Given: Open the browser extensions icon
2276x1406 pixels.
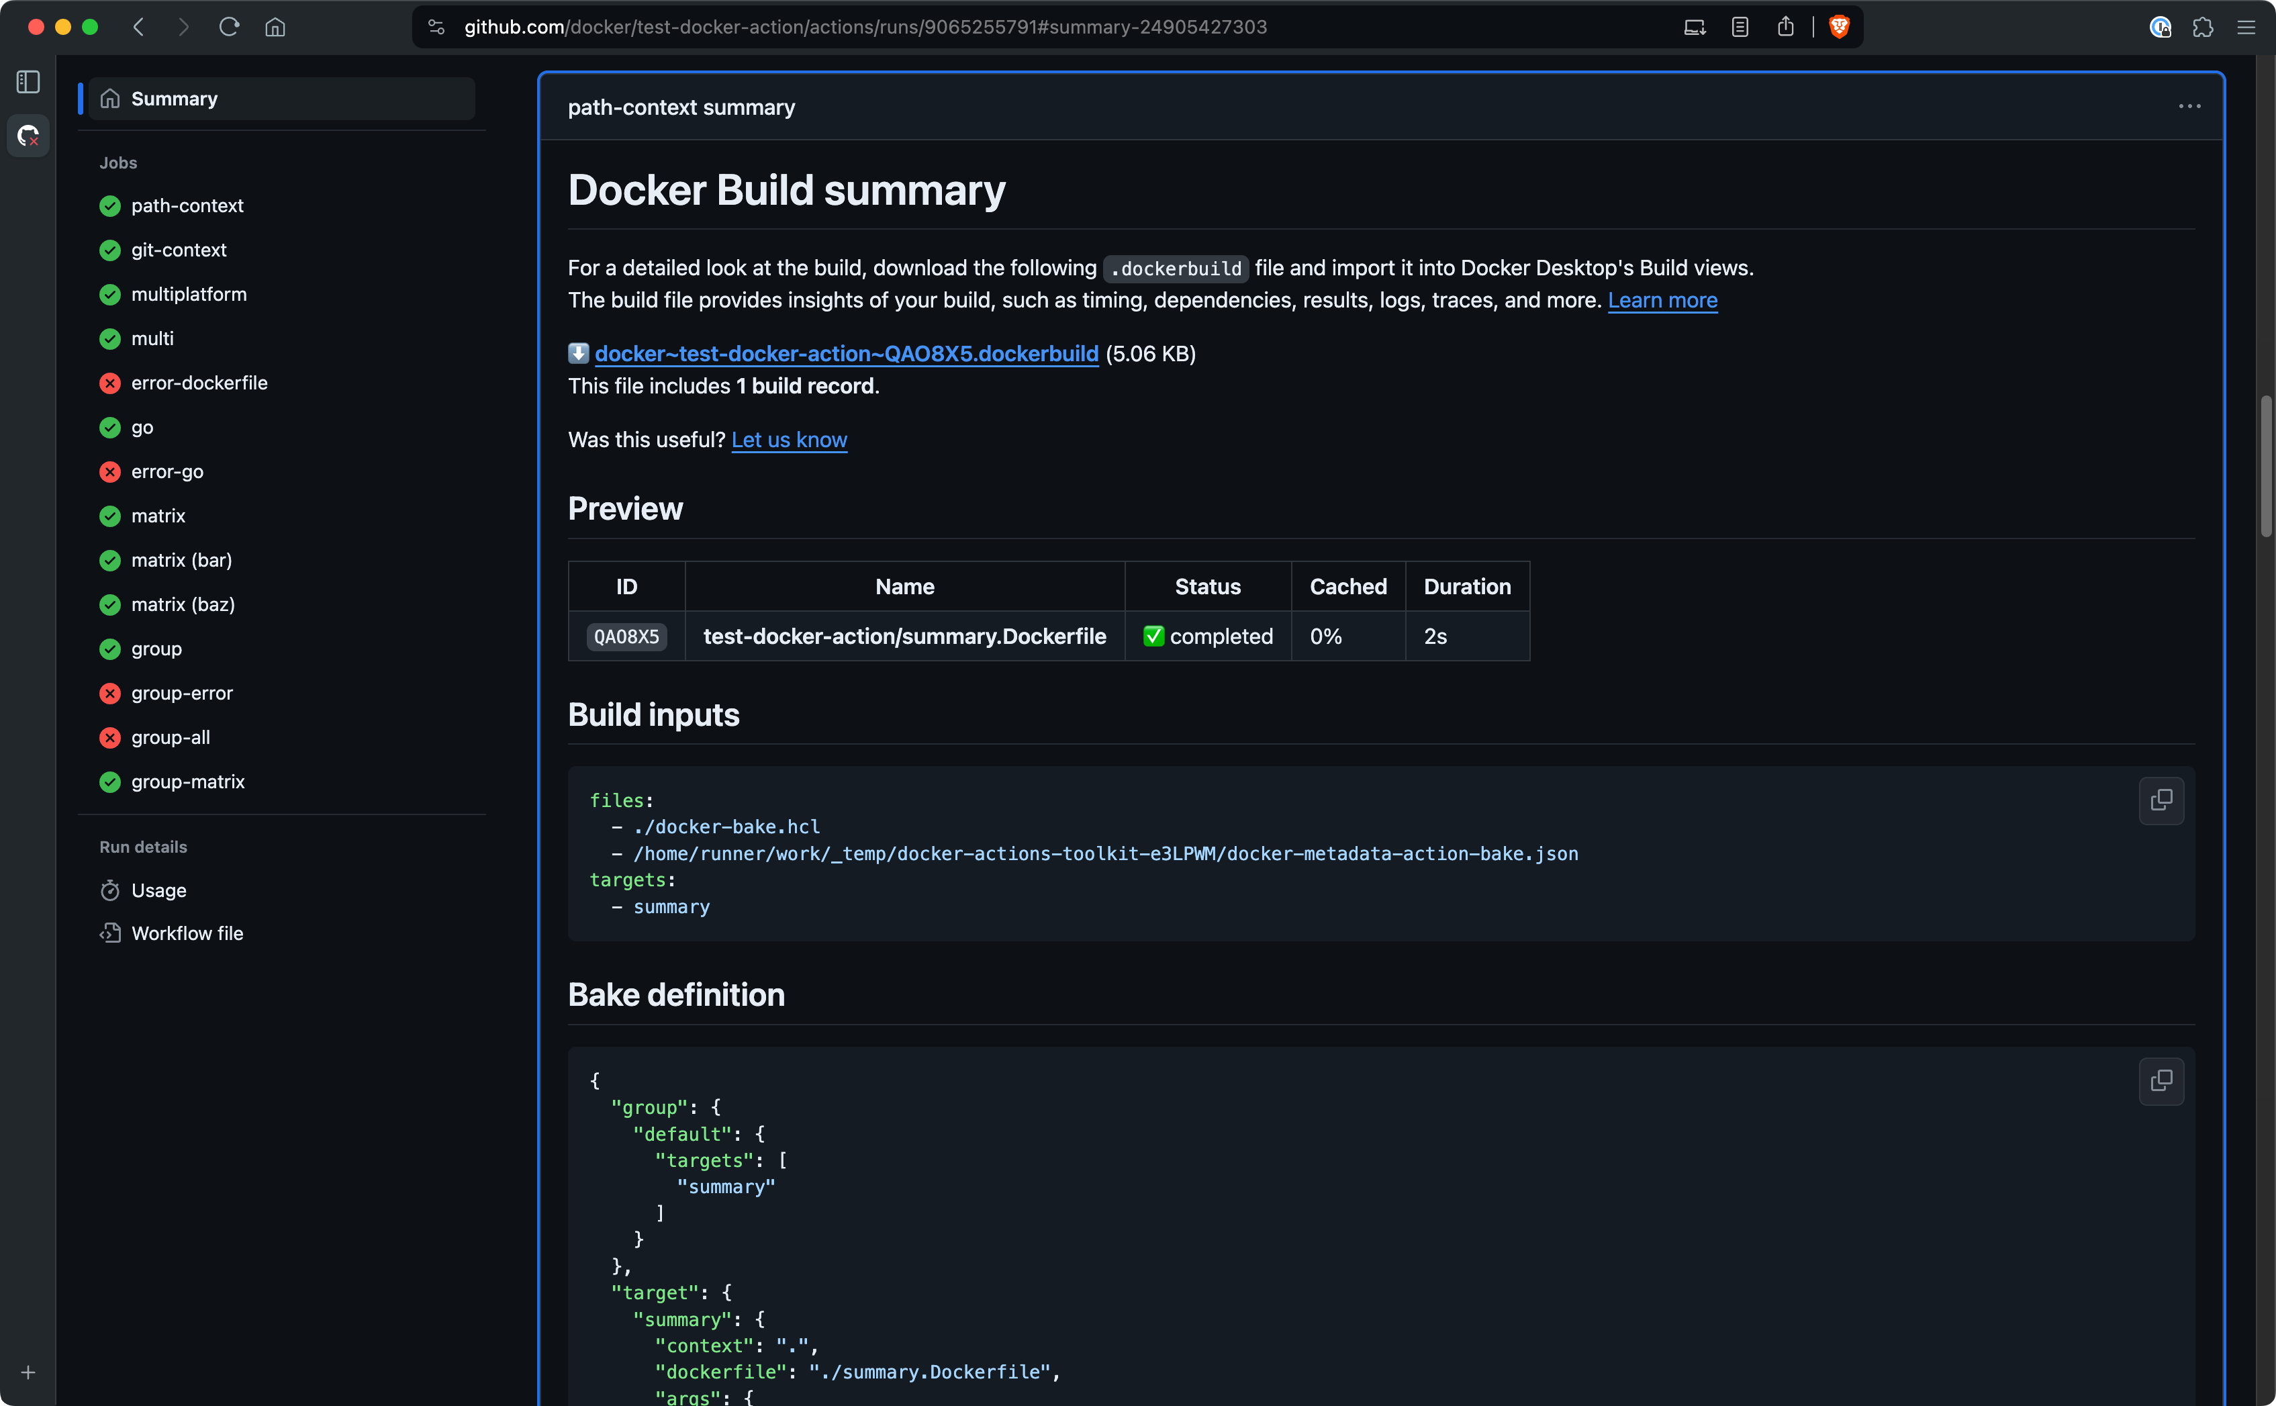Looking at the screenshot, I should [x=2203, y=27].
